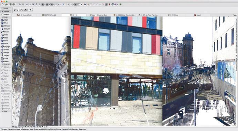Select the Morph tool
The image size is (238, 131).
point(6,53)
